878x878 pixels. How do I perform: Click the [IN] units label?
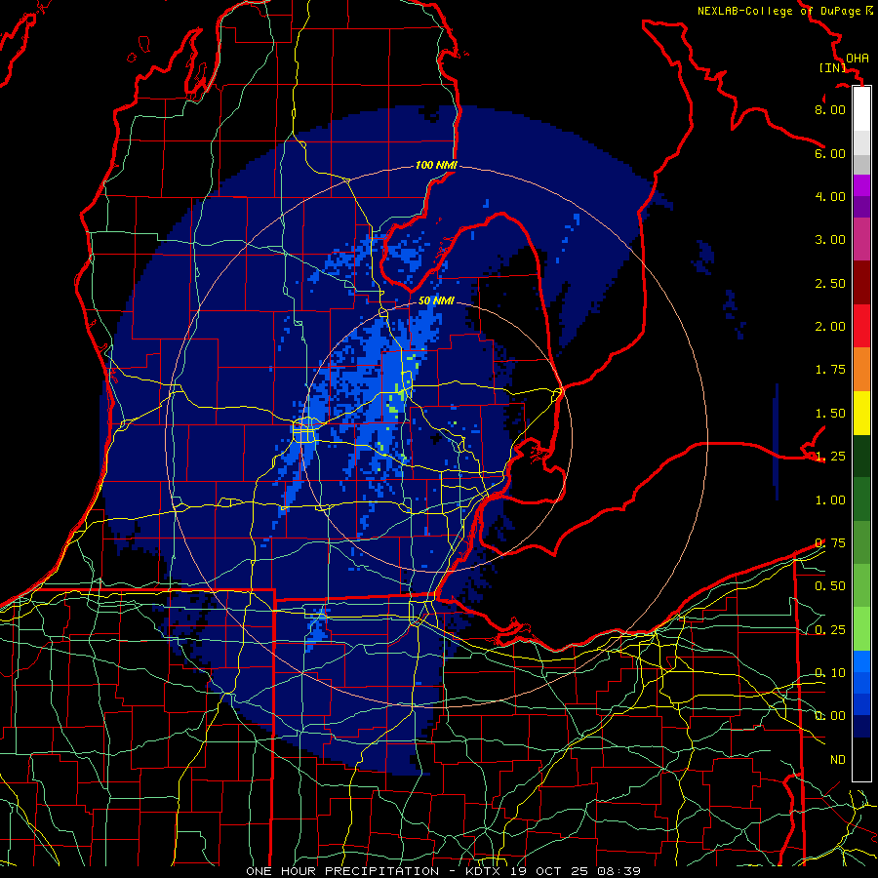[831, 67]
